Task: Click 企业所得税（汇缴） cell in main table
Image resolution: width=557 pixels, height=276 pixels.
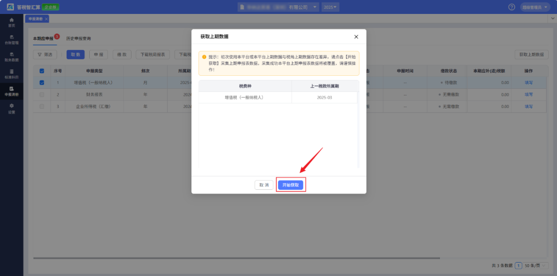Action: (x=94, y=106)
